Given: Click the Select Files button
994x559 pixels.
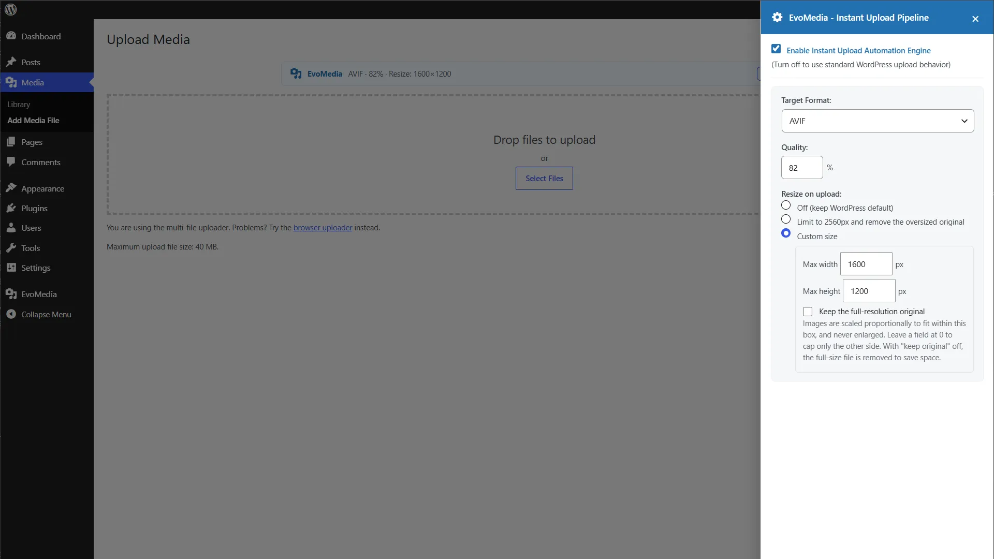Looking at the screenshot, I should (544, 178).
